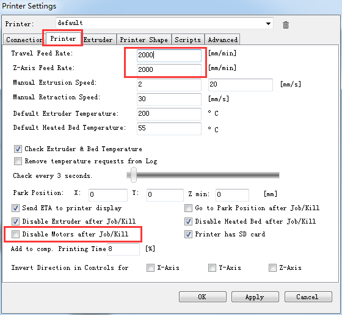Viewport: 342px width, 315px height.
Task: Go to the Advanced tab
Action: point(223,40)
